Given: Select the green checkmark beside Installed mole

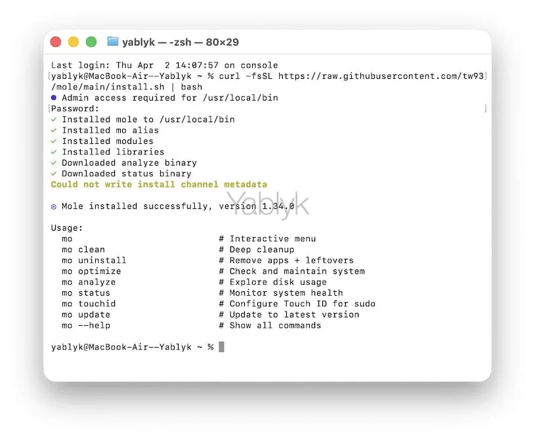Looking at the screenshot, I should point(54,120).
